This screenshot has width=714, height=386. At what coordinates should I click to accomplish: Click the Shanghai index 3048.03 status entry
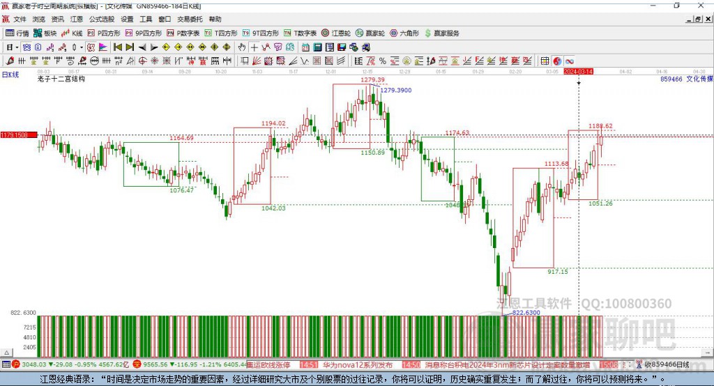click(x=70, y=364)
